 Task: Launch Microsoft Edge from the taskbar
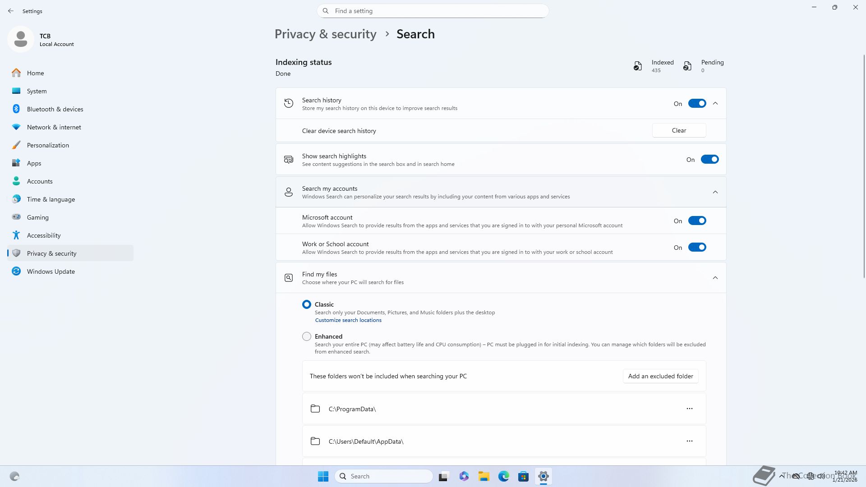(x=503, y=476)
